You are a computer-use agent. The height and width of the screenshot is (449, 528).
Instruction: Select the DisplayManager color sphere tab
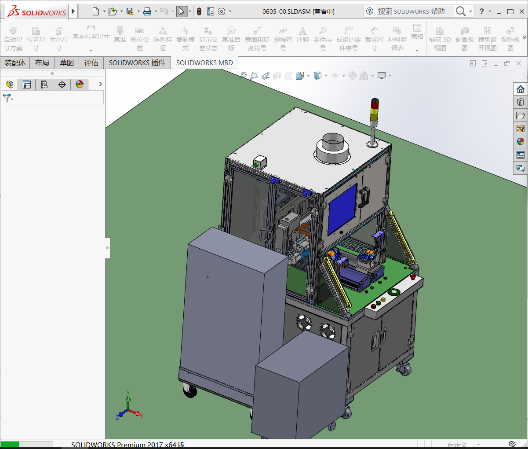[80, 85]
